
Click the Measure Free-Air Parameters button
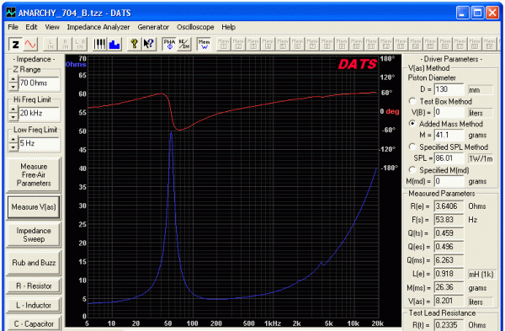[34, 175]
